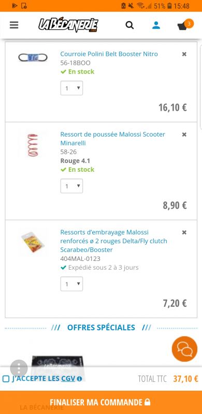Tap the CGV info icon
The width and height of the screenshot is (202, 414).
point(79,379)
